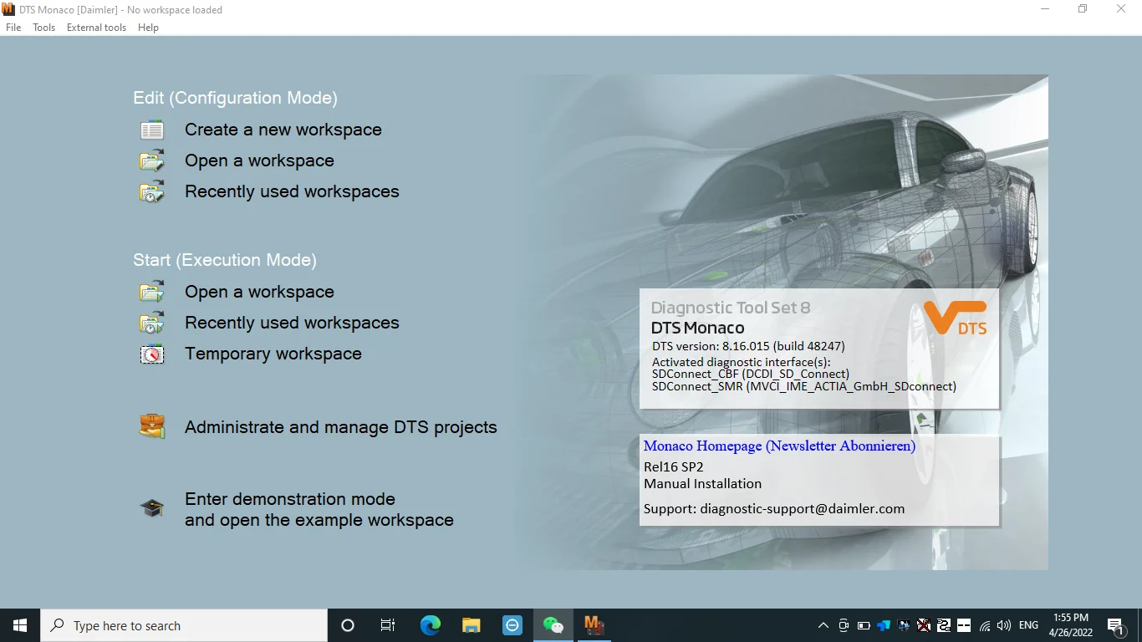Image resolution: width=1142 pixels, height=642 pixels.
Task: Click the Recently used workspaces icon under Start
Action: coord(152,323)
